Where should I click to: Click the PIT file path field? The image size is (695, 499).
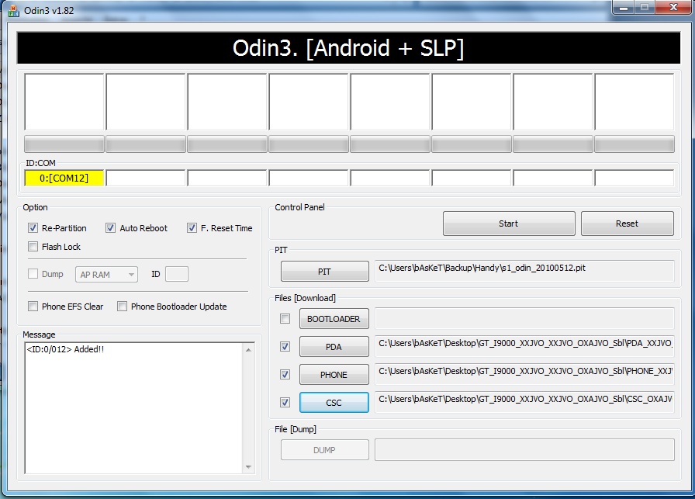click(x=525, y=271)
